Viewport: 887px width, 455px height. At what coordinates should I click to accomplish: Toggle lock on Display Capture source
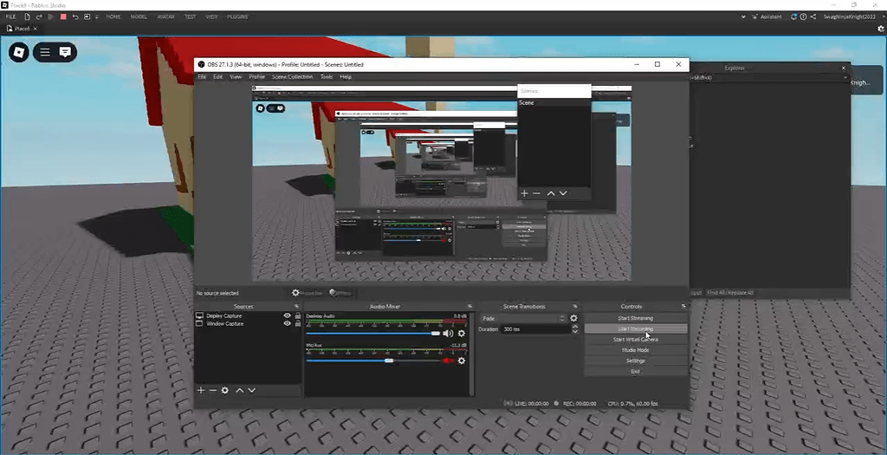click(298, 315)
